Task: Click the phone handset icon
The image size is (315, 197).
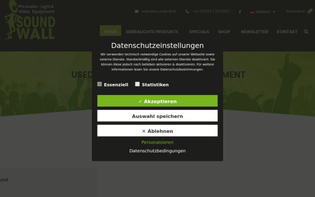Action: point(187,12)
